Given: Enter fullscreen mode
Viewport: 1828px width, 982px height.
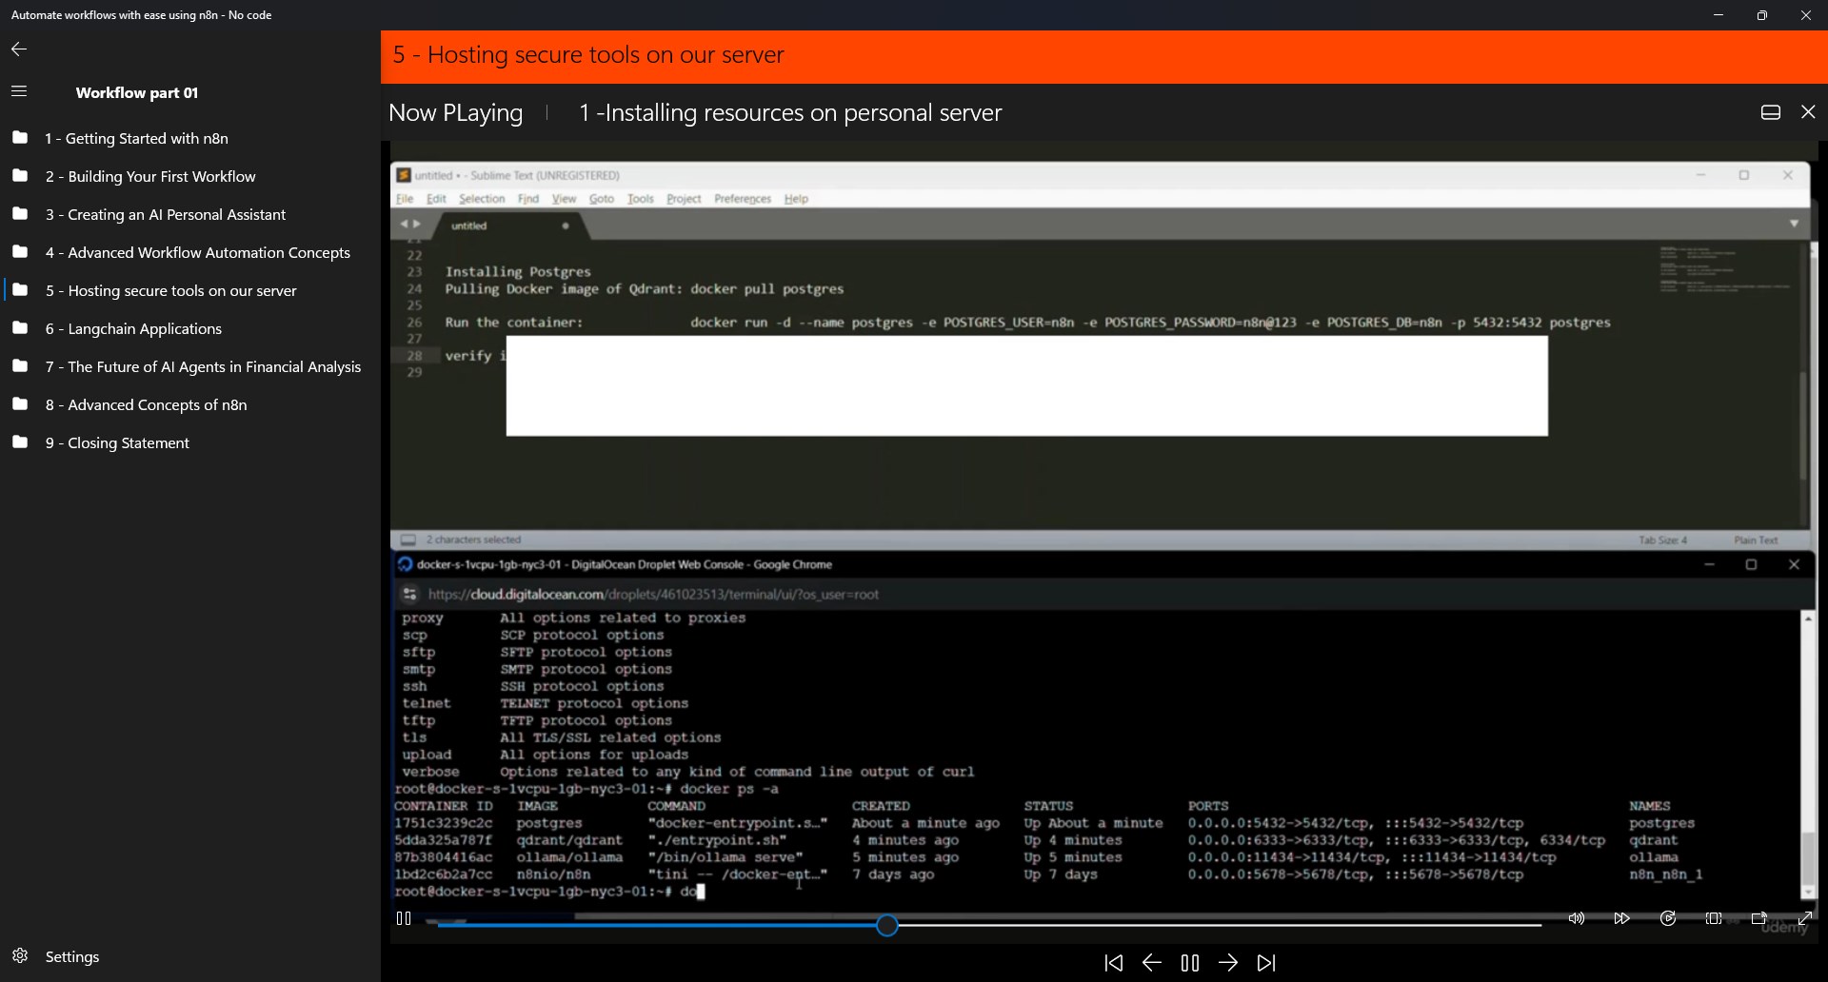Looking at the screenshot, I should (x=1805, y=918).
